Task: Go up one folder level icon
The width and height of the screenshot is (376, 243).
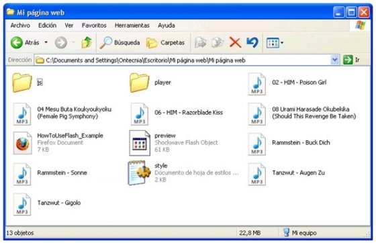Action: (87, 43)
